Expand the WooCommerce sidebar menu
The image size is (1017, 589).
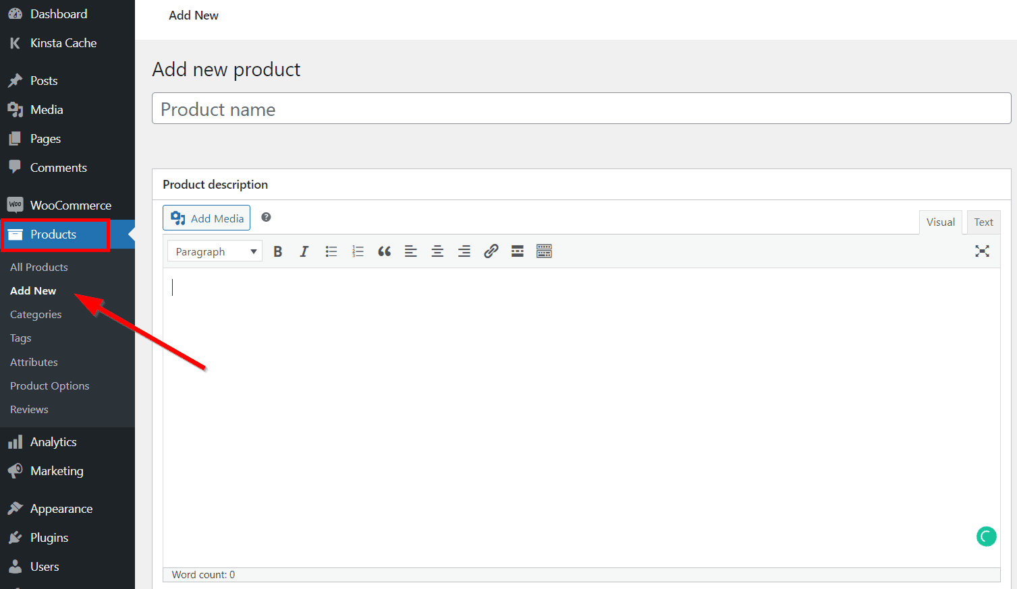click(x=70, y=205)
